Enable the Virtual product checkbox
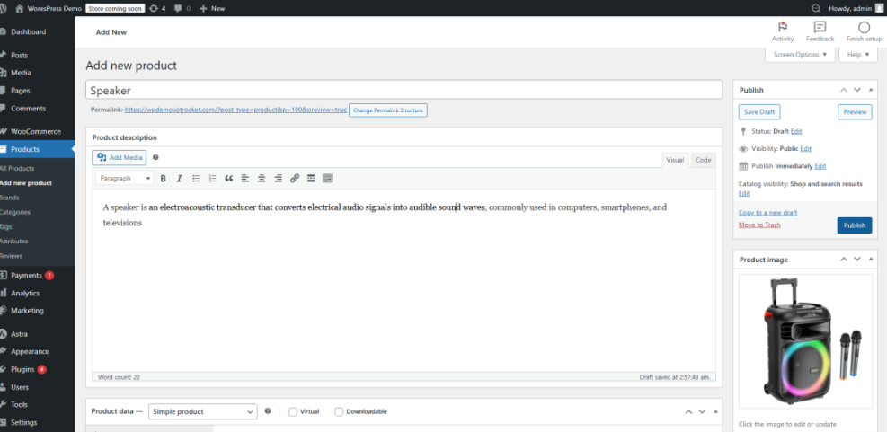The image size is (887, 432). coord(293,411)
